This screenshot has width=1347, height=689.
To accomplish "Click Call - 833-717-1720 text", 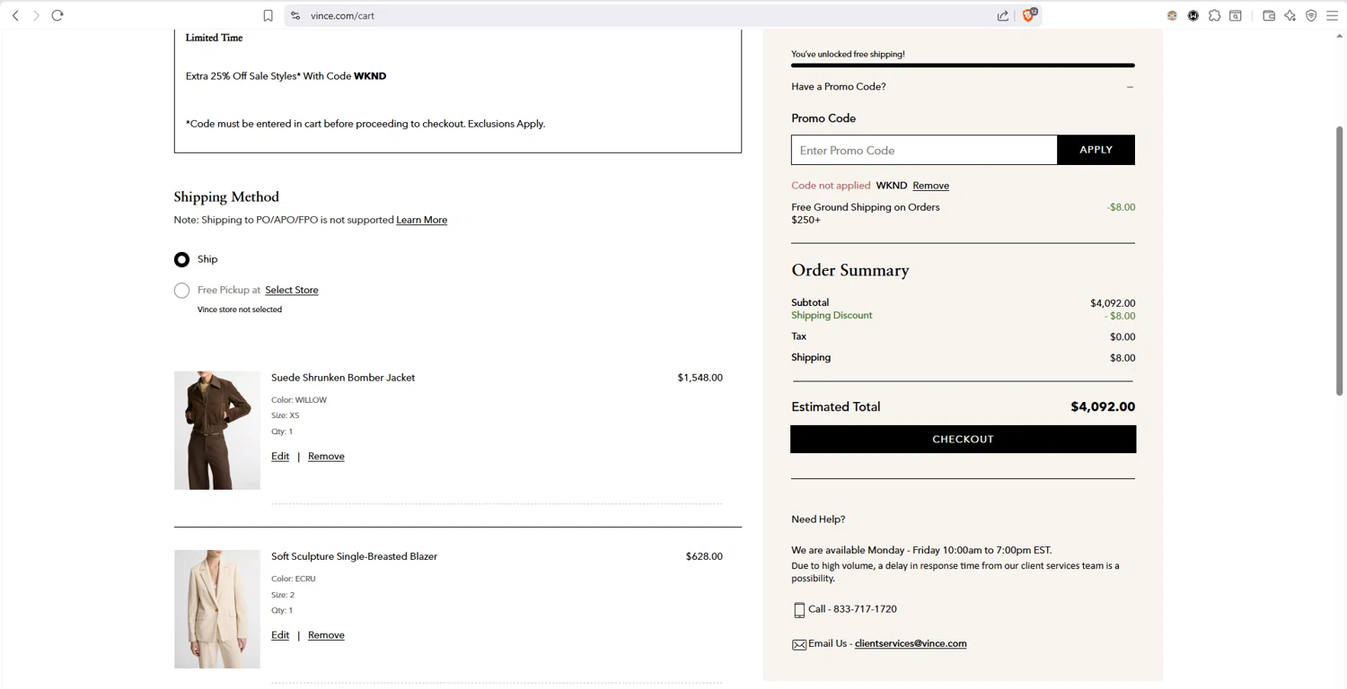I will point(852,609).
